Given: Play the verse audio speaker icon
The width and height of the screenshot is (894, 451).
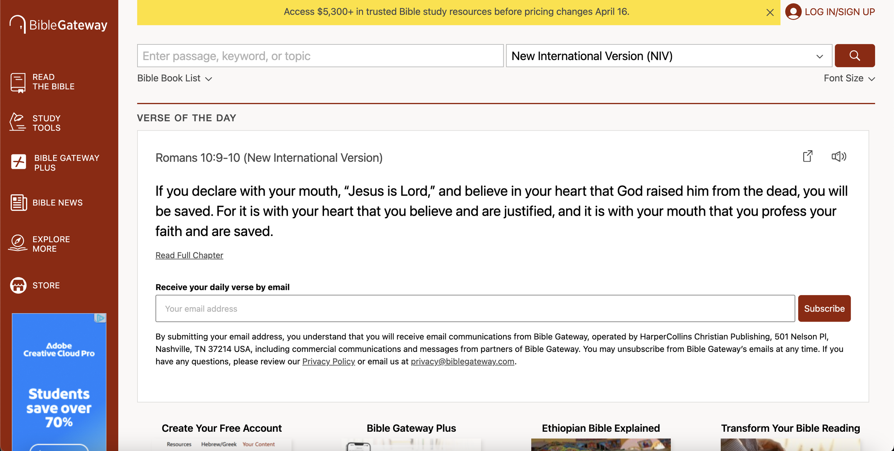Looking at the screenshot, I should [x=839, y=157].
